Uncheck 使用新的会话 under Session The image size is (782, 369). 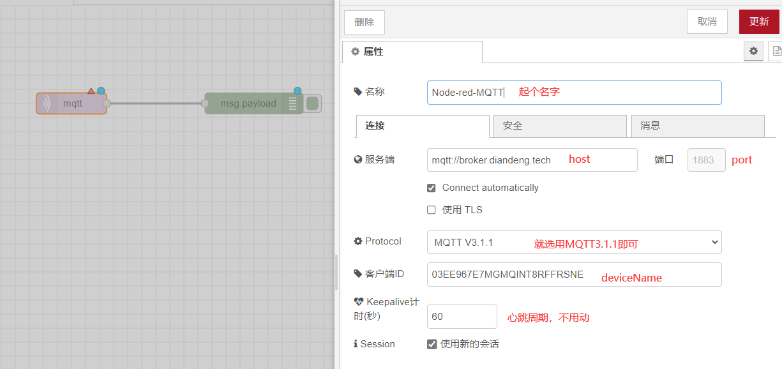point(432,343)
